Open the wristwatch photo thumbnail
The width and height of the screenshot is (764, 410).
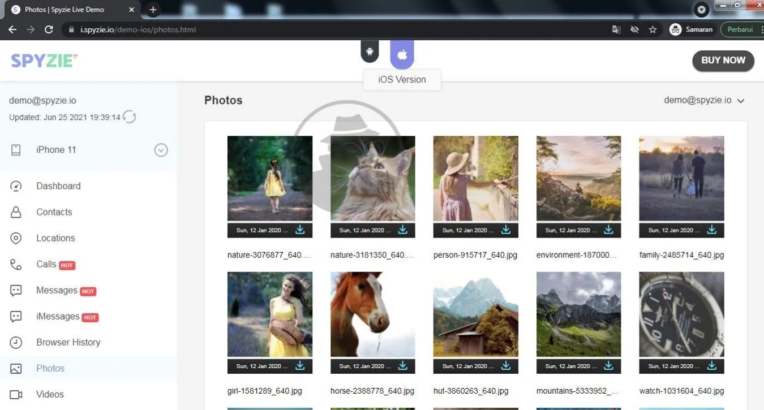click(x=682, y=314)
